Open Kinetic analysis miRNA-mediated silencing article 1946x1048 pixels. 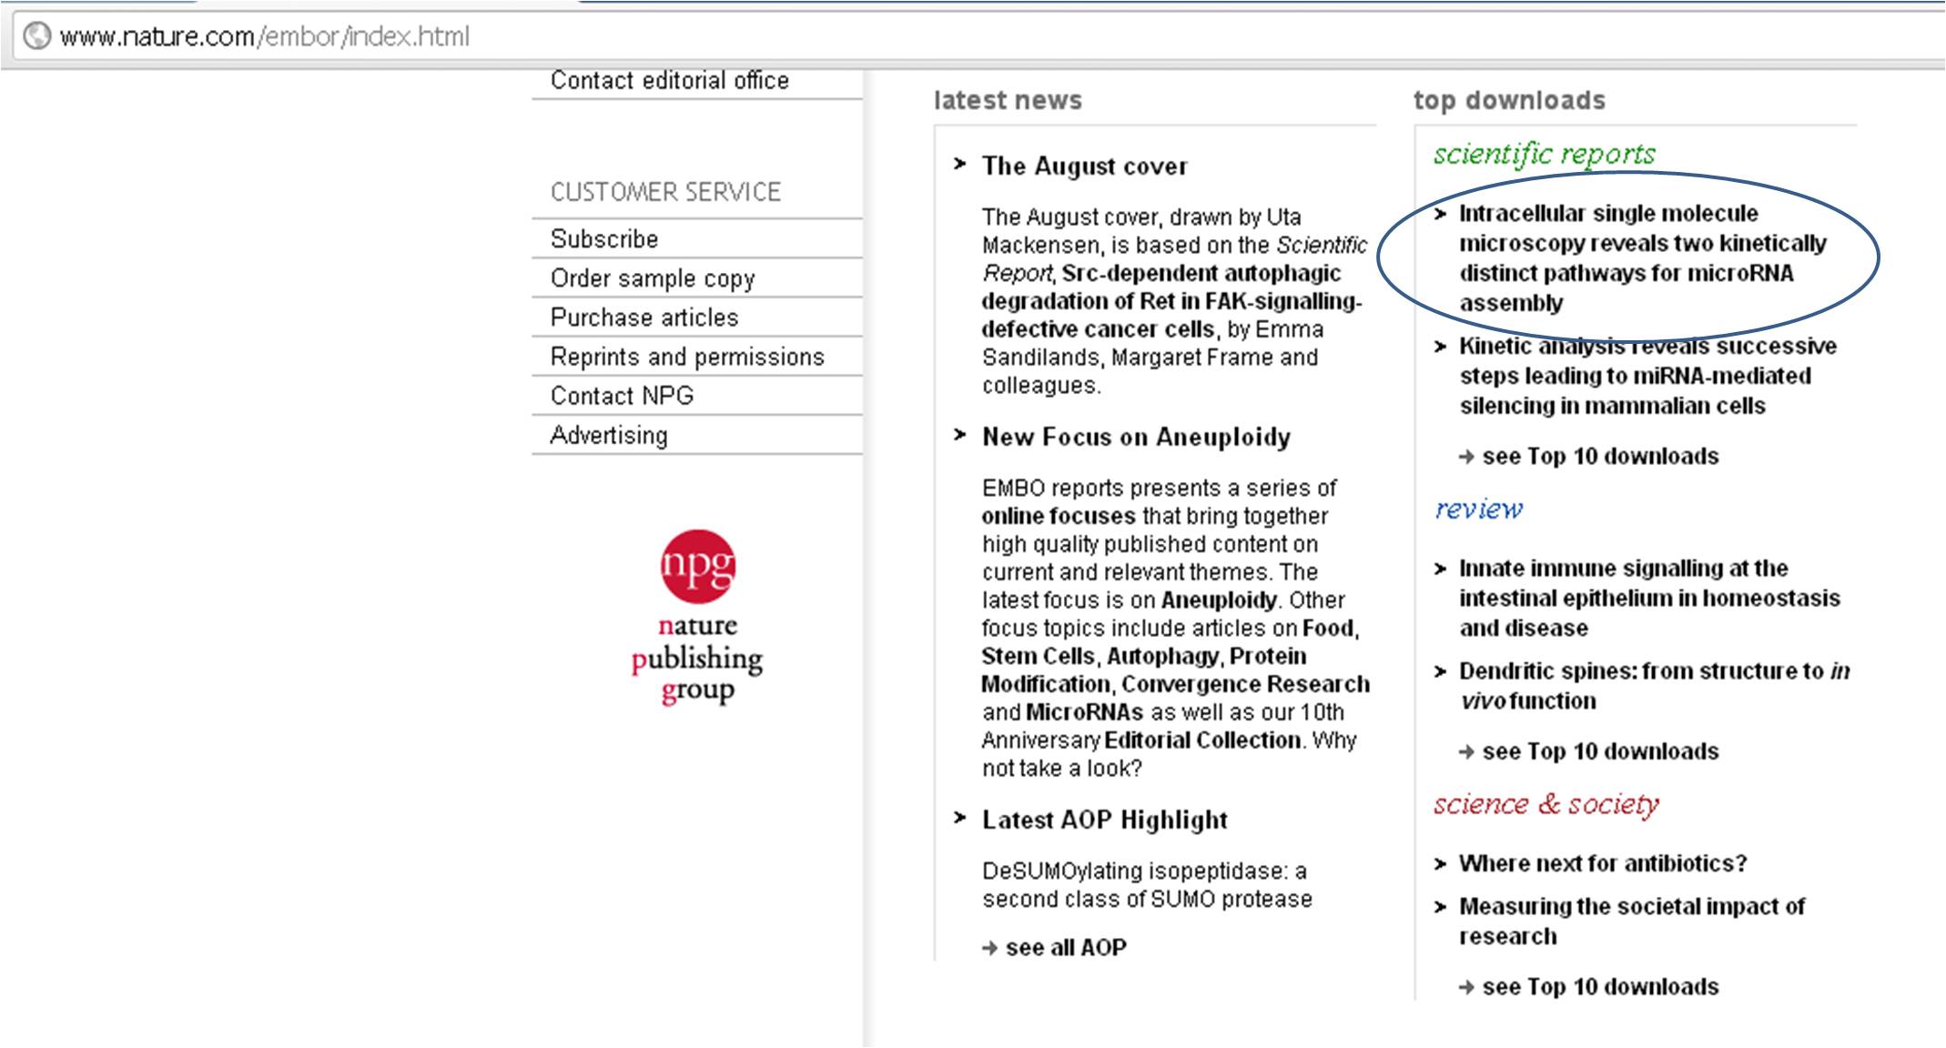pyautogui.click(x=1635, y=376)
